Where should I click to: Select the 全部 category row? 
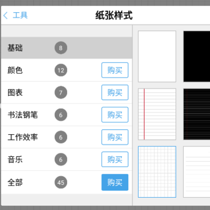pyautogui.click(x=66, y=183)
